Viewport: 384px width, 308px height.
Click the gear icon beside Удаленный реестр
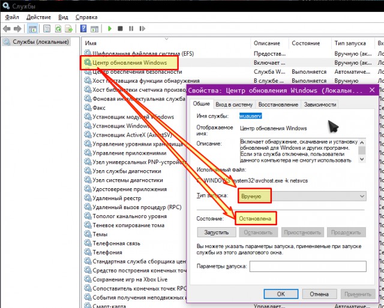pos(88,198)
